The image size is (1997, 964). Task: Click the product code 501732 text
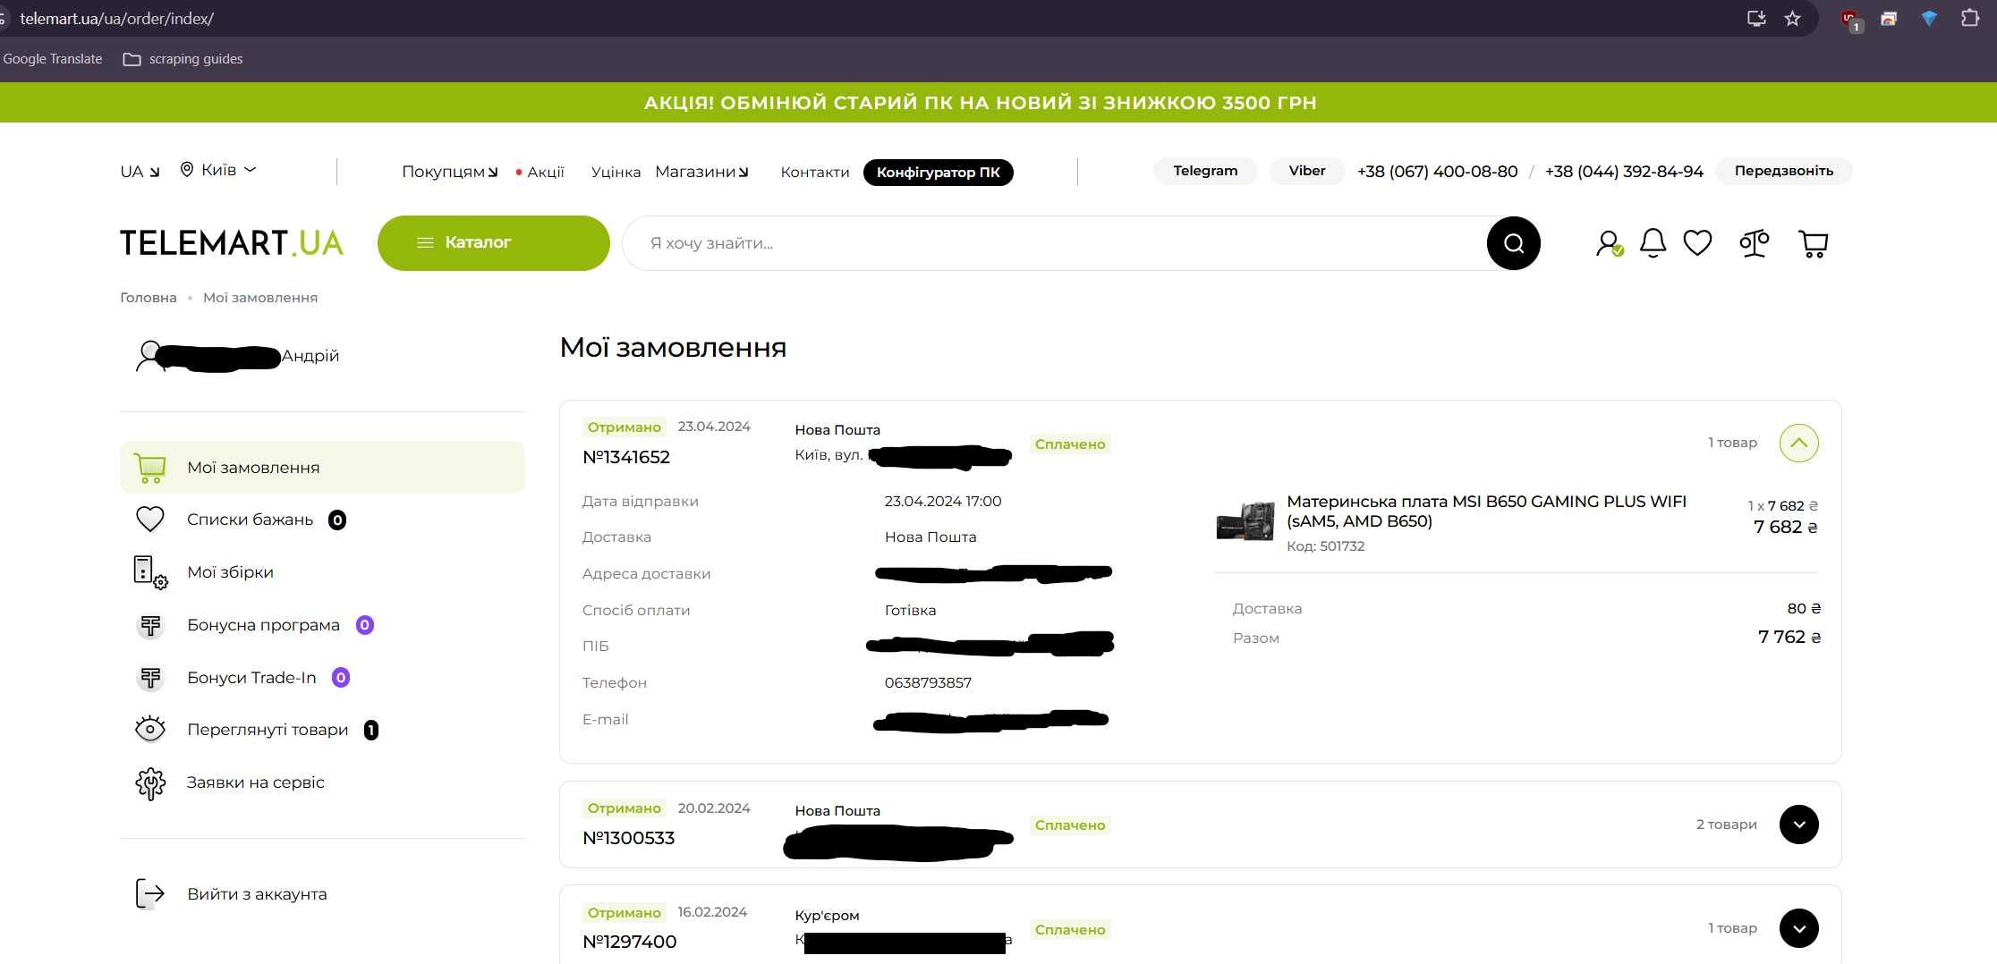point(1325,546)
